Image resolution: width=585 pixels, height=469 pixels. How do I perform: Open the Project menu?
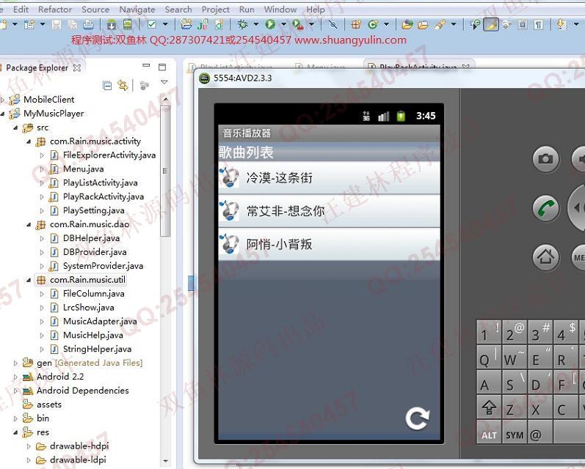pyautogui.click(x=215, y=10)
